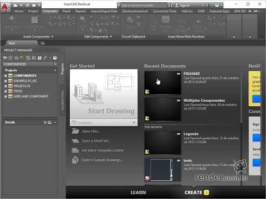Expand the Insert Components panel arrow

tap(52, 36)
